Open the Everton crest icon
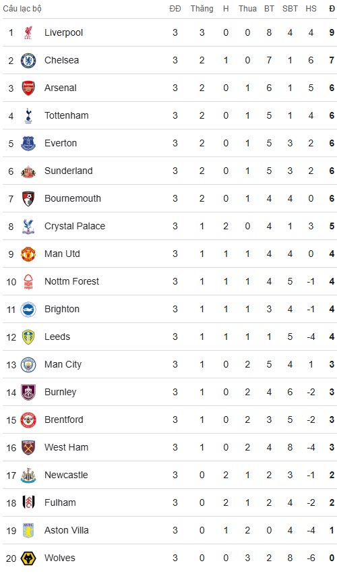 pyautogui.click(x=28, y=144)
